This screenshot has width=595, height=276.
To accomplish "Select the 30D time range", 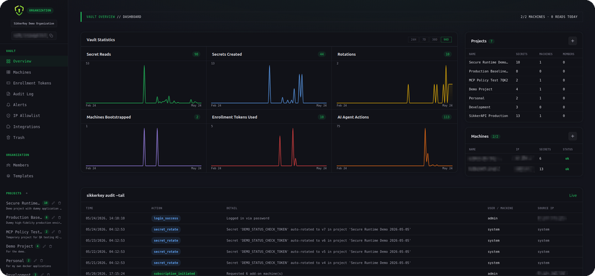I will coord(435,39).
